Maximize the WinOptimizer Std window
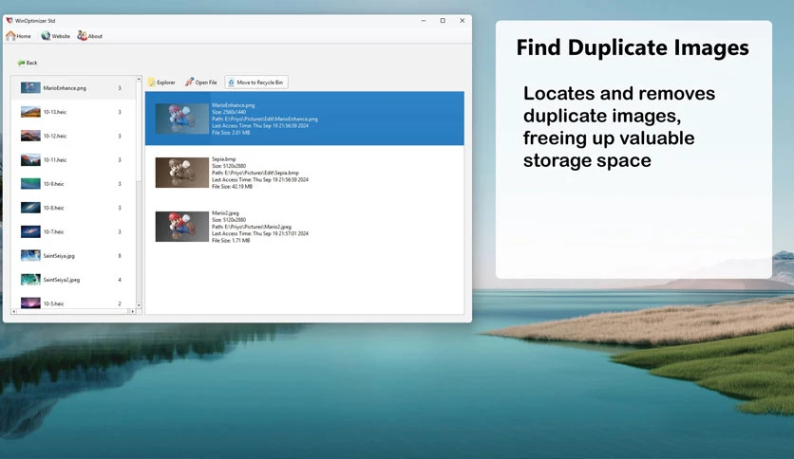Viewport: 794px width, 459px height. pos(443,21)
